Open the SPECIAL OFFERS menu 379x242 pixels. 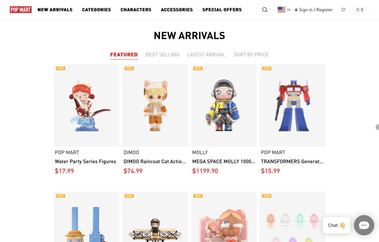point(222,10)
